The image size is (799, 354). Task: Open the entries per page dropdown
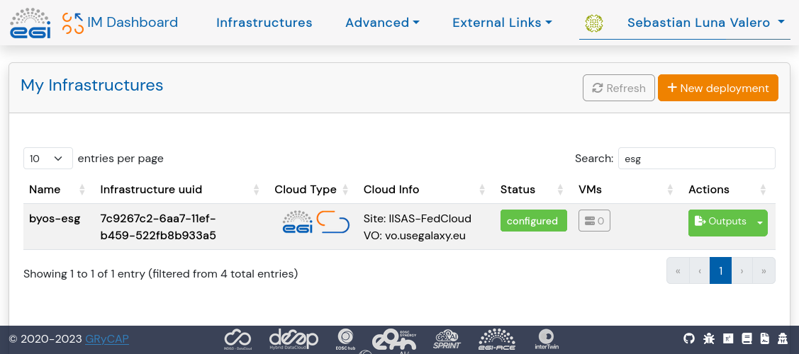[48, 159]
